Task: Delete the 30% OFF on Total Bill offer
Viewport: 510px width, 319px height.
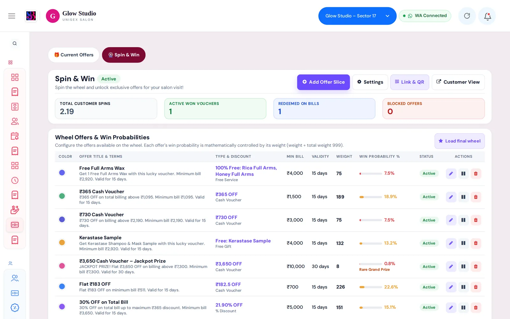Action: (476, 308)
